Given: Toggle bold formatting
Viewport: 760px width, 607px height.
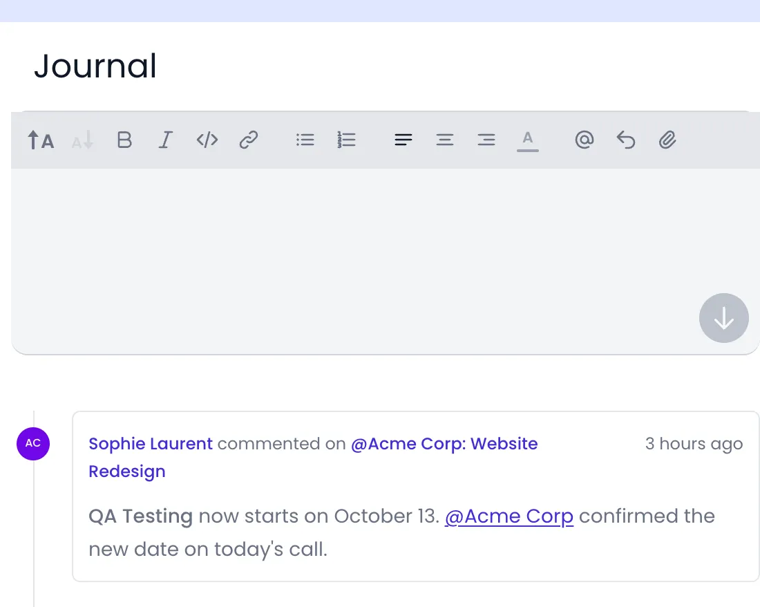Looking at the screenshot, I should click(x=124, y=140).
